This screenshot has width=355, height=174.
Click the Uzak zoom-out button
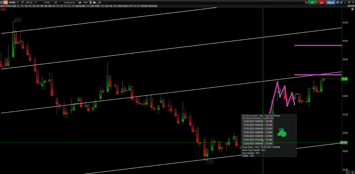119,6
